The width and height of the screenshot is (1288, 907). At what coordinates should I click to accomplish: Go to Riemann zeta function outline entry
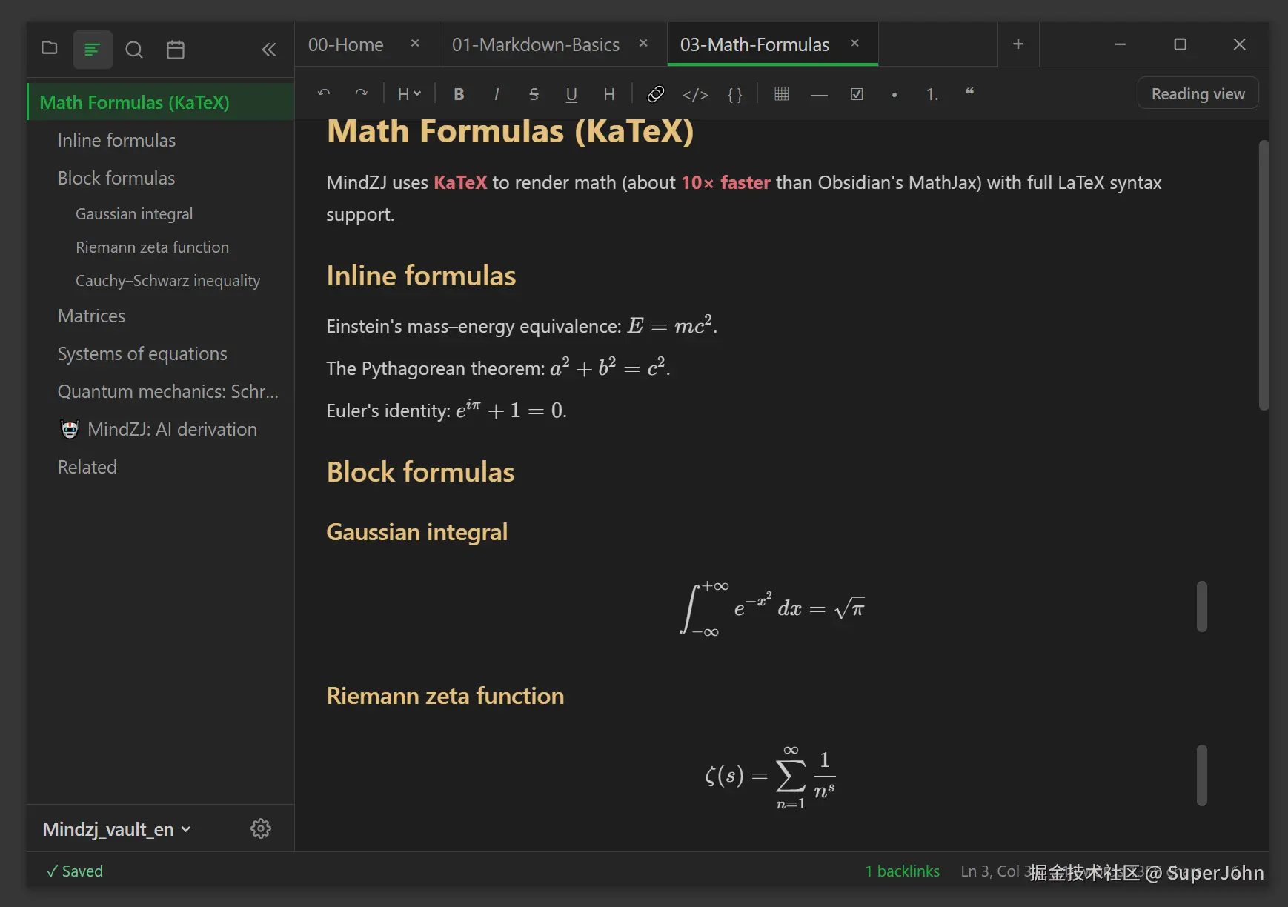[x=161, y=247]
